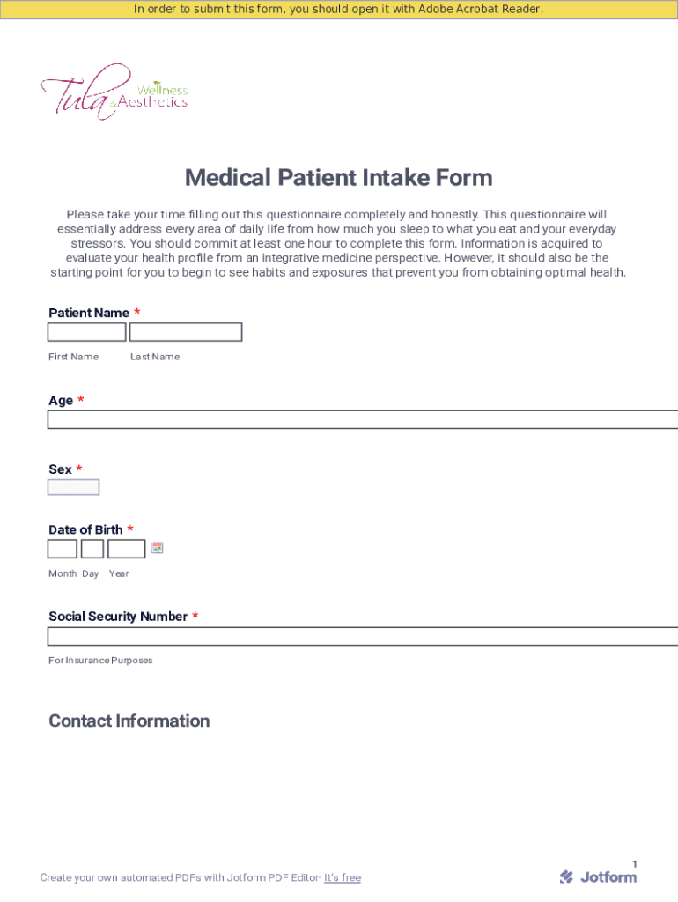
Task: Focus the Last Name input box
Action: coord(185,332)
